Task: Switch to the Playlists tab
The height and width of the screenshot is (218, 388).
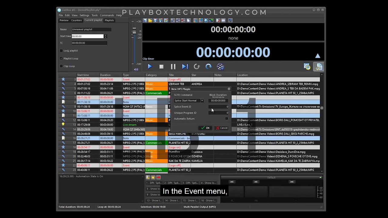Action: point(109,20)
